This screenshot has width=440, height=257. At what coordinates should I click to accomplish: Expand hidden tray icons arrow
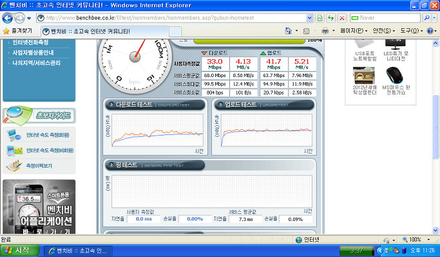click(x=380, y=251)
